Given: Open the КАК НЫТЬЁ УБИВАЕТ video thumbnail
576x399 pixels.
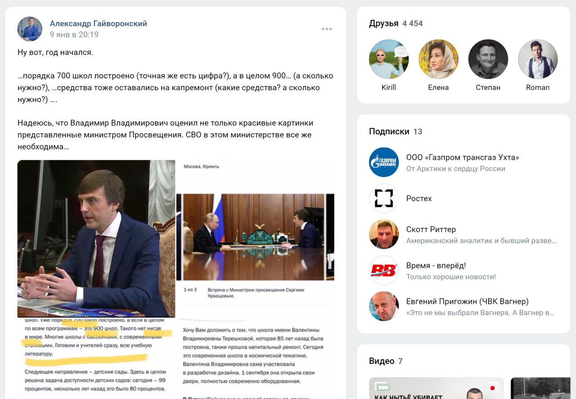Looking at the screenshot, I should 436,388.
